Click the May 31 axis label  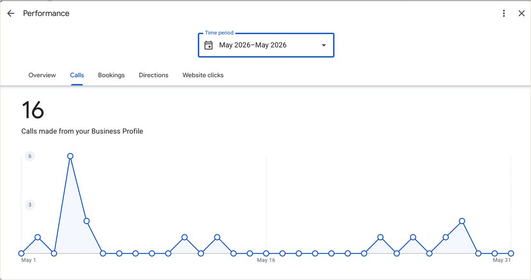point(502,260)
